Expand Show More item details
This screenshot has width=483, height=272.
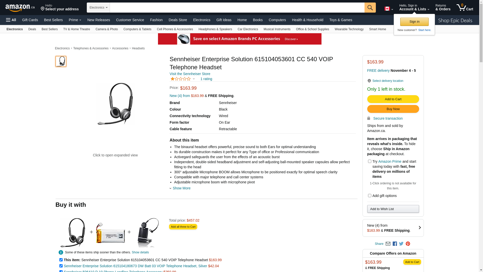(x=180, y=188)
